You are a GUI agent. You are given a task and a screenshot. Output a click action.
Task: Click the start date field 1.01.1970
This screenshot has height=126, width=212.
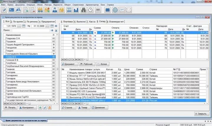(10, 26)
